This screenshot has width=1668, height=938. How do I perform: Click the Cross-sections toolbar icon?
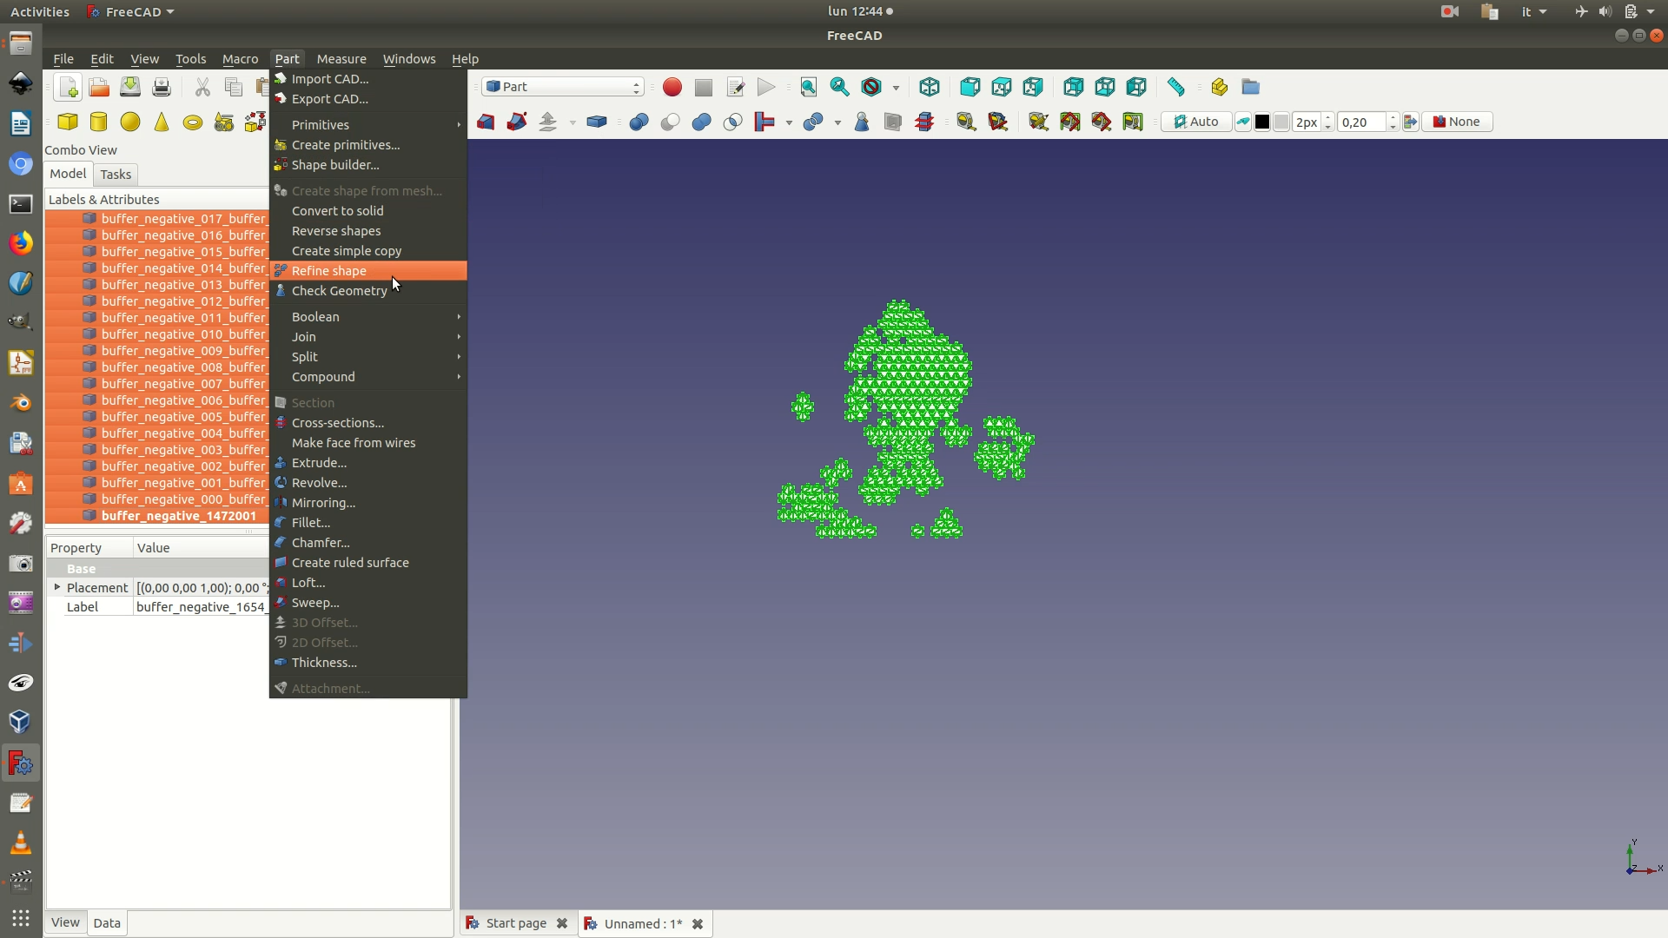click(x=924, y=122)
